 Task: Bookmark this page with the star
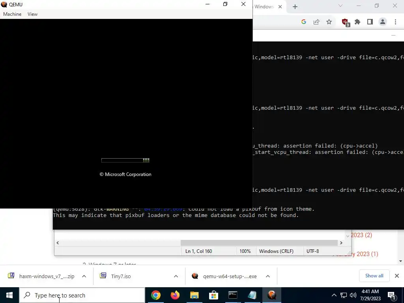pos(329,22)
